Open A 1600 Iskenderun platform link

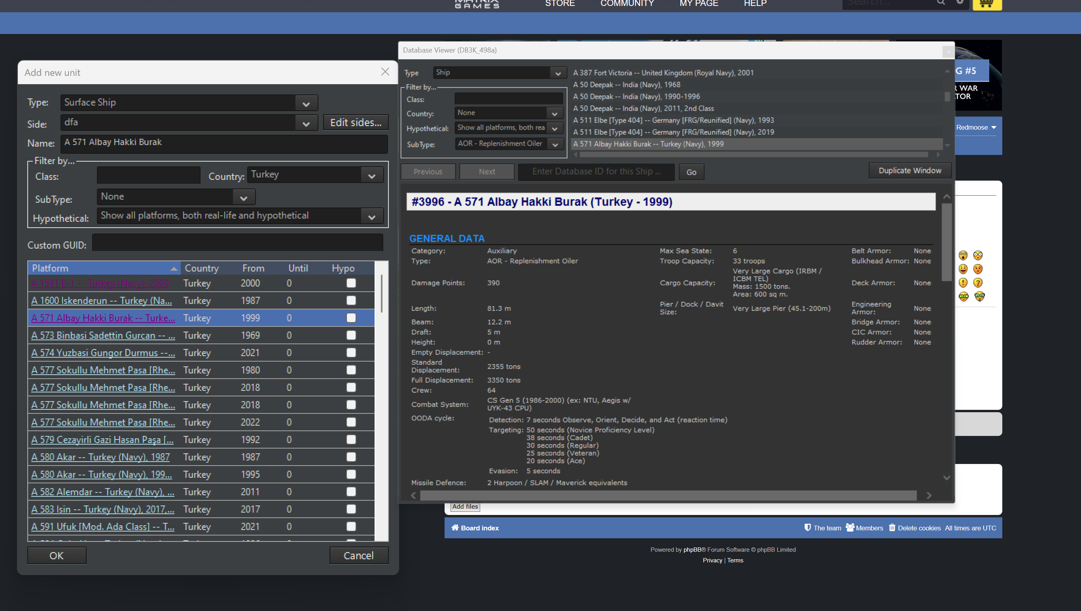click(102, 301)
